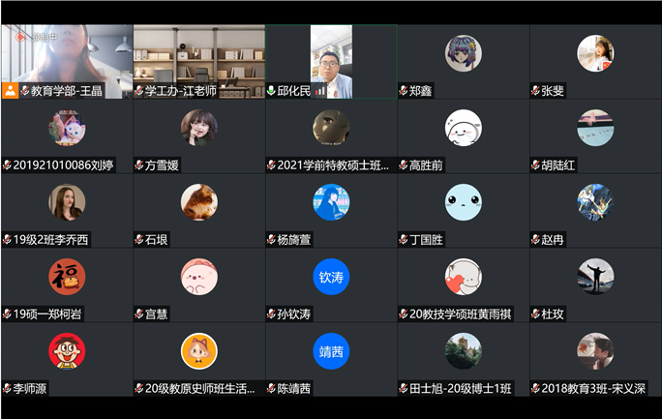Click muted mic icon next to 张斐
Image resolution: width=662 pixels, height=419 pixels.
click(535, 91)
